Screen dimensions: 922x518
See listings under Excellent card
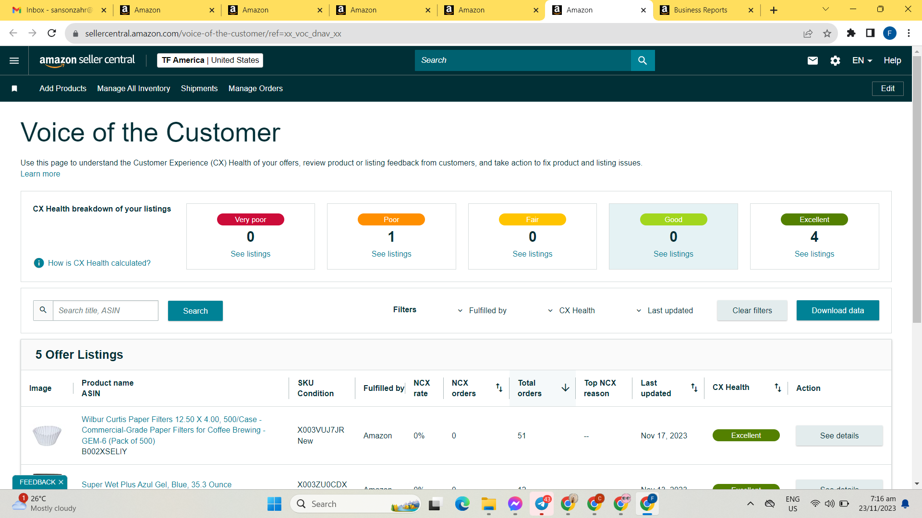click(x=814, y=254)
